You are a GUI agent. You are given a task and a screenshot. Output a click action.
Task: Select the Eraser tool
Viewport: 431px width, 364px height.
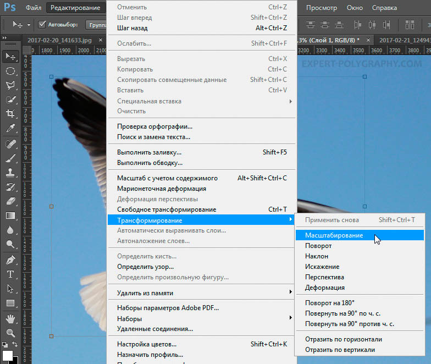(10, 201)
